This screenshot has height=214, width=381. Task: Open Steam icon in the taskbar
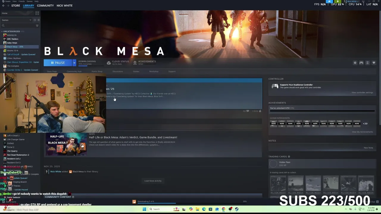[237, 209]
